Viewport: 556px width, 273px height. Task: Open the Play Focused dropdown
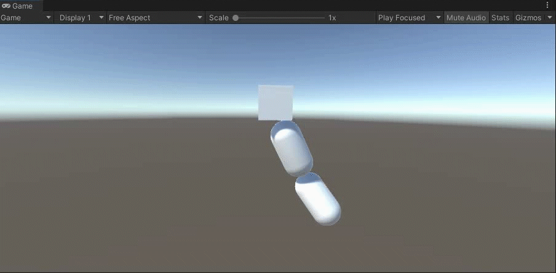pyautogui.click(x=410, y=18)
